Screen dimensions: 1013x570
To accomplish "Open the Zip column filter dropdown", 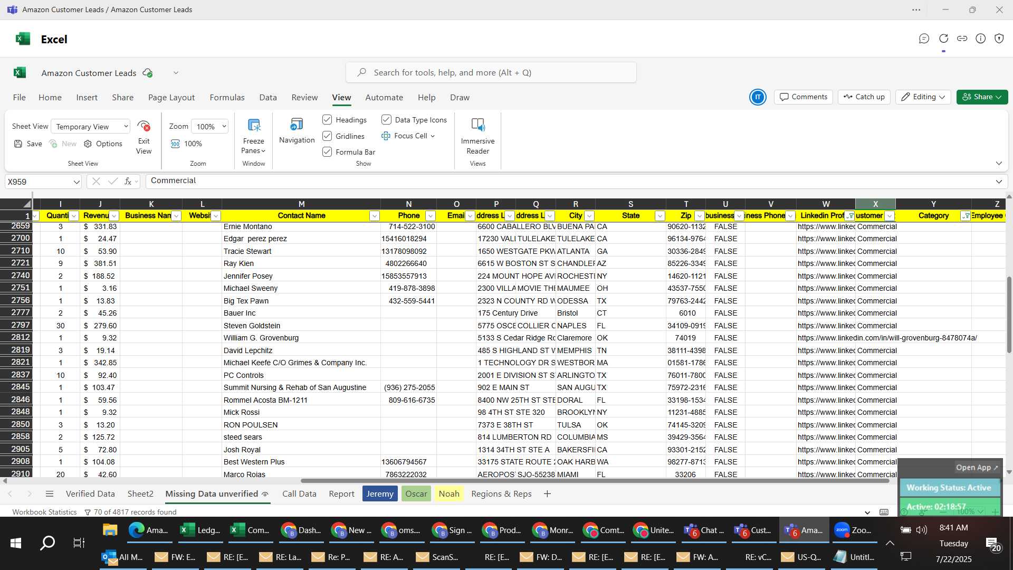I will [x=699, y=216].
